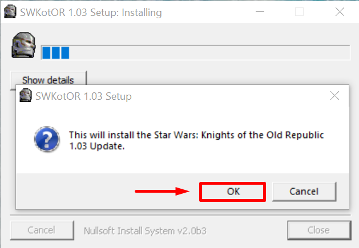Click the "SWKotOR 1.03 Setup: Installing" window title
359x248 pixels.
(x=91, y=12)
